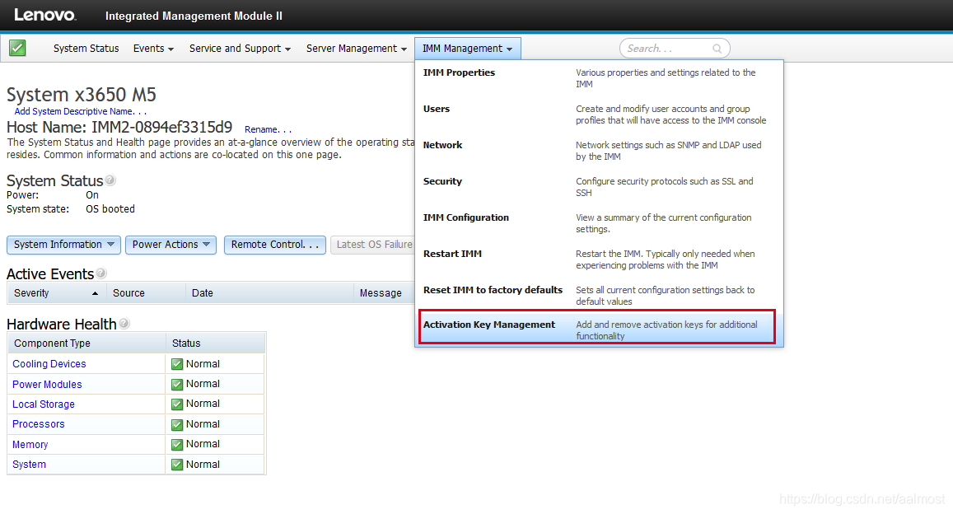Image resolution: width=953 pixels, height=514 pixels.
Task: Select IMM Configuration menu entry
Action: point(466,217)
